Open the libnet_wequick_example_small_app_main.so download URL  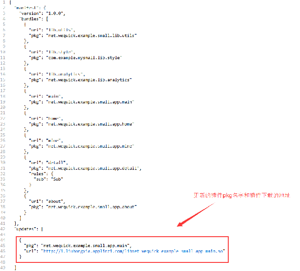(133, 251)
